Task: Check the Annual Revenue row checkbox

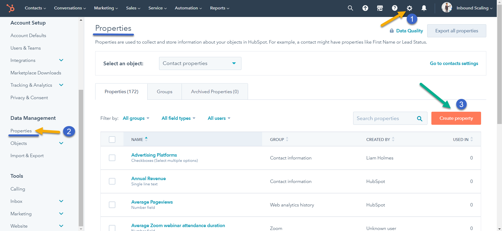Action: 112,181
